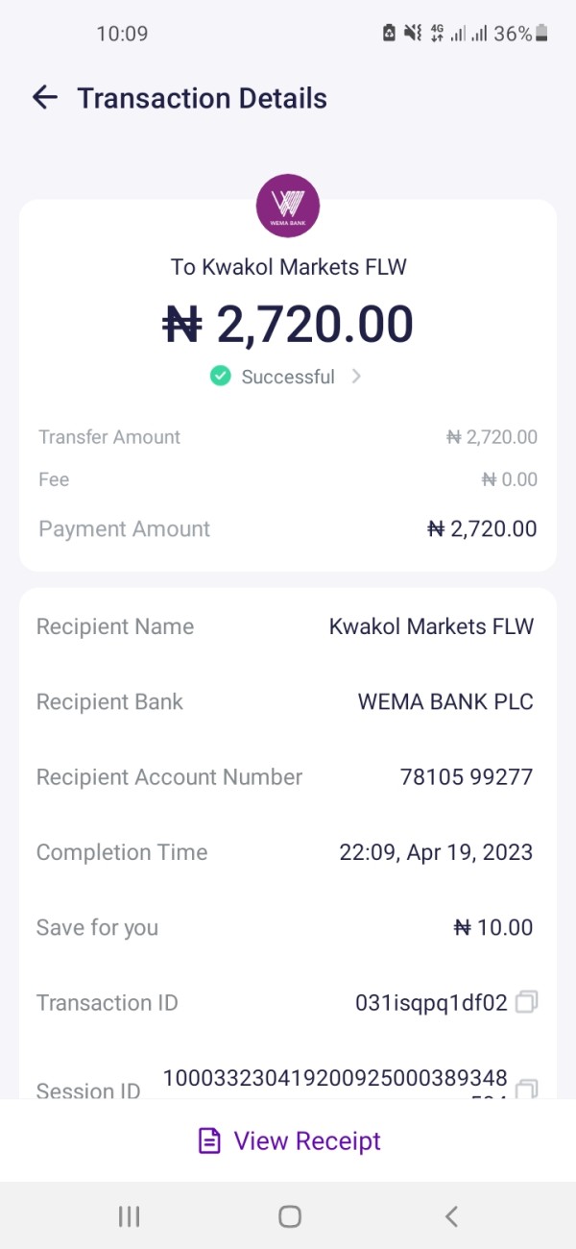
Task: Tap the receipt document icon
Action: [208, 1141]
